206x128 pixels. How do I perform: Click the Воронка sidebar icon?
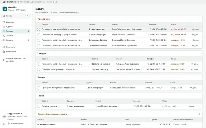point(4,22)
